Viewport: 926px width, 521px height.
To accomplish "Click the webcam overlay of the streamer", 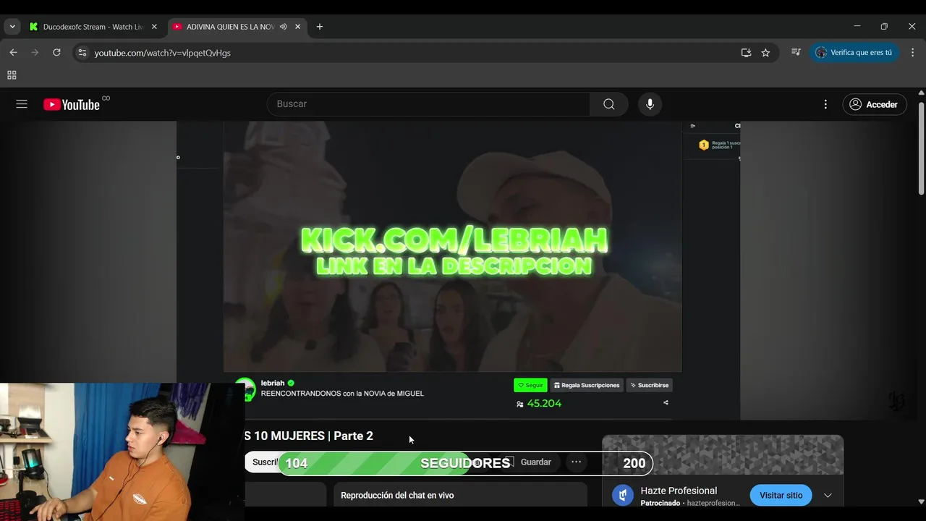I will (x=122, y=452).
